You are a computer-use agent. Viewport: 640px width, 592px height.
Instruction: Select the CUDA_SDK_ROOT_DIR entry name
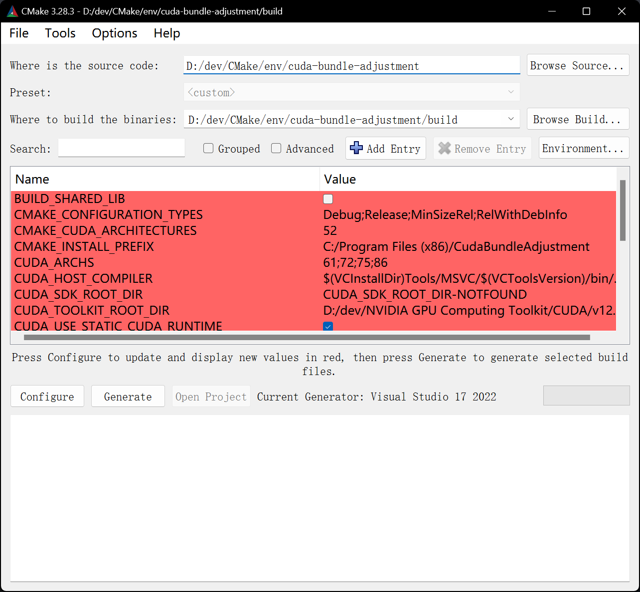tap(79, 295)
